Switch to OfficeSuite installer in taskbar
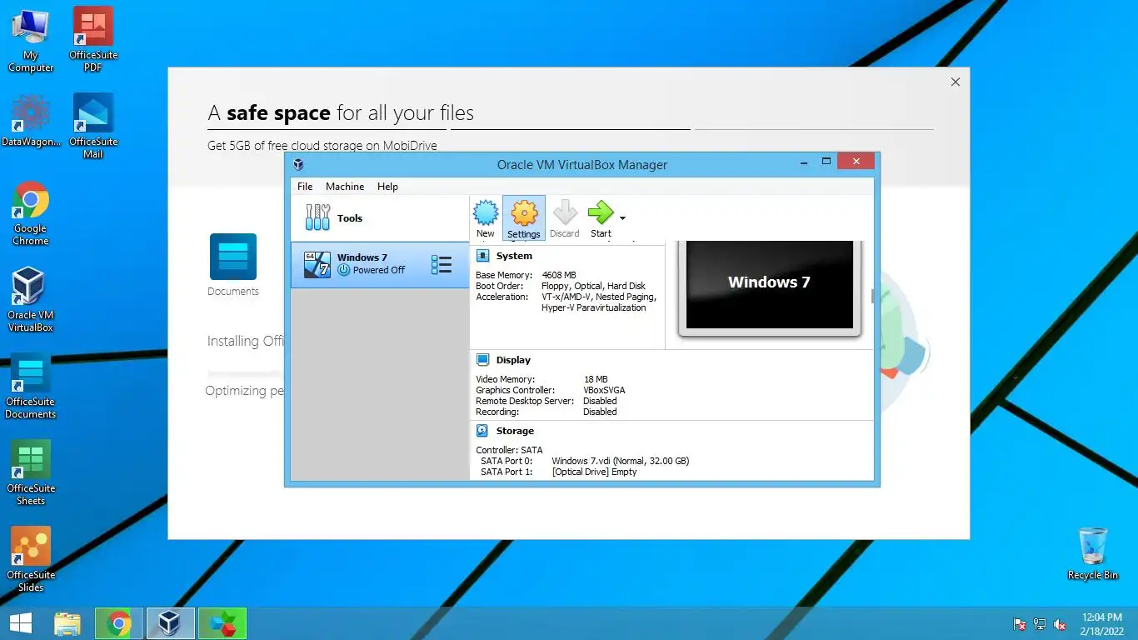This screenshot has height=640, width=1138. (x=222, y=623)
